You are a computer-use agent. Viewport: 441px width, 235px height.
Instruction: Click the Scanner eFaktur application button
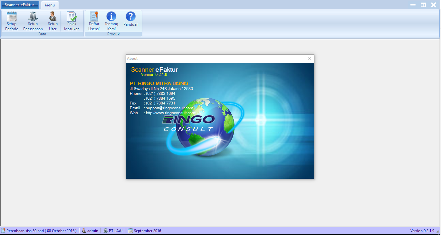19,5
